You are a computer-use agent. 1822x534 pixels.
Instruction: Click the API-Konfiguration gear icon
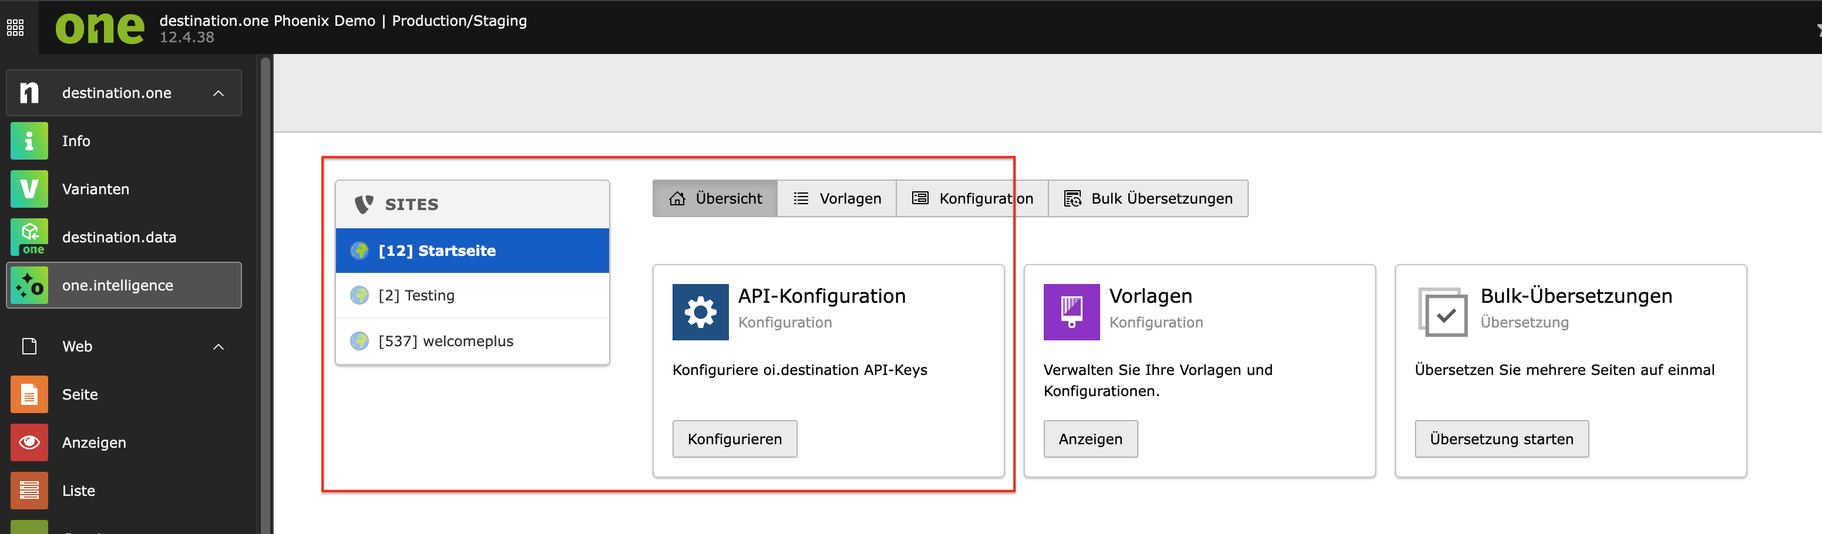[700, 312]
